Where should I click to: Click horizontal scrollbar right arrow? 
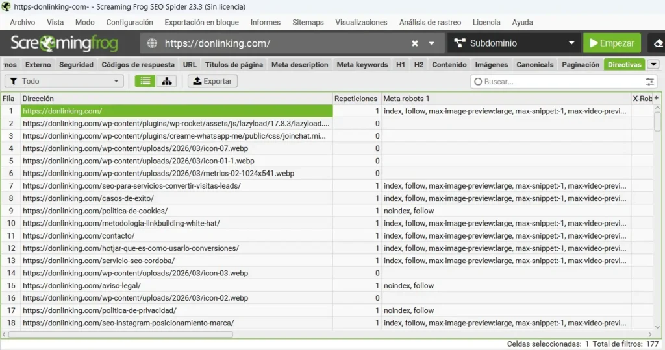pyautogui.click(x=649, y=334)
